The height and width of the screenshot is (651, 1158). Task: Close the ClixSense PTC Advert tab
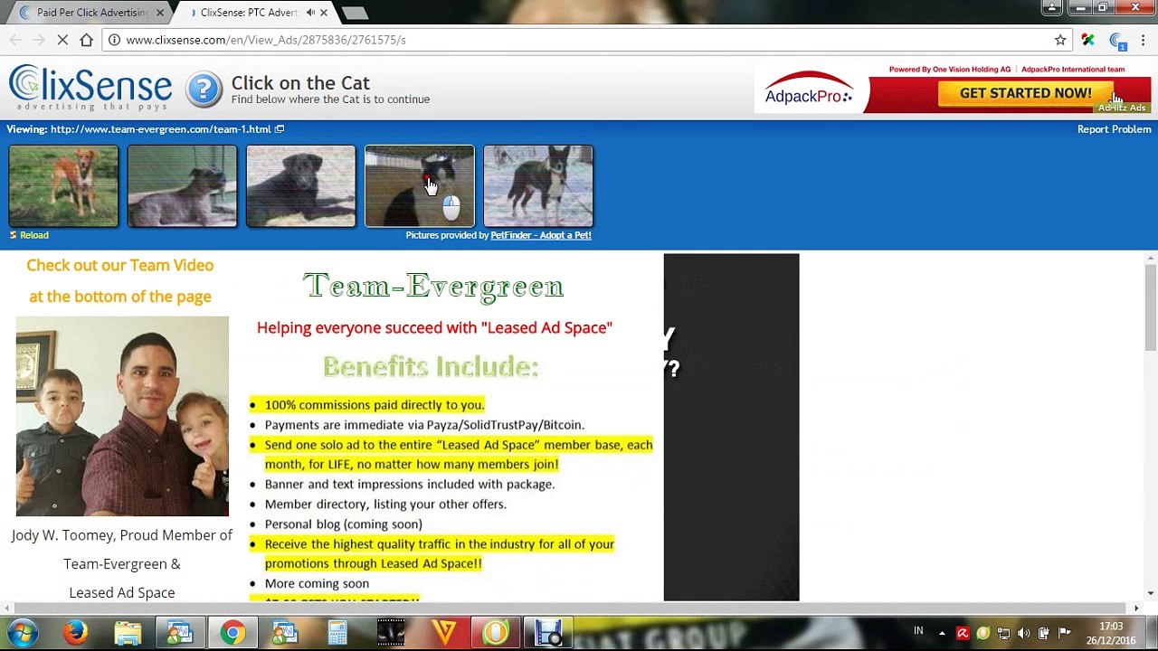click(324, 13)
